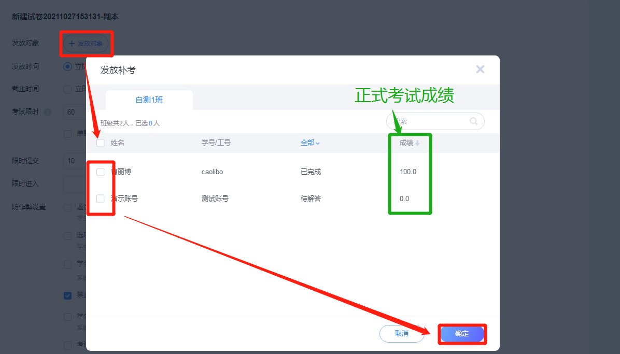Open the 全部 status filter dropdown

pos(310,143)
